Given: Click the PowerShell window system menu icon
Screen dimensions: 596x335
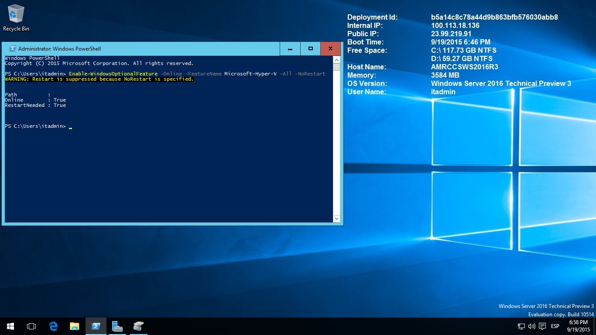Looking at the screenshot, I should point(13,49).
